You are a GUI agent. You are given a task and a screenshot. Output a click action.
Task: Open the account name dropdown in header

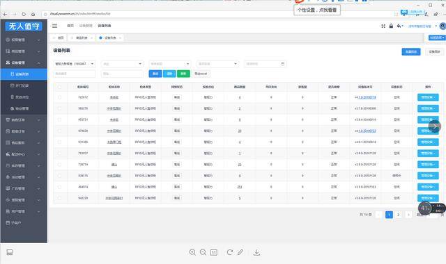tap(422, 26)
